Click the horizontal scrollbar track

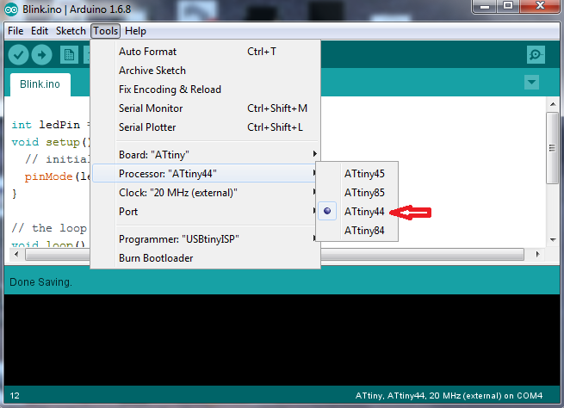tap(422, 255)
